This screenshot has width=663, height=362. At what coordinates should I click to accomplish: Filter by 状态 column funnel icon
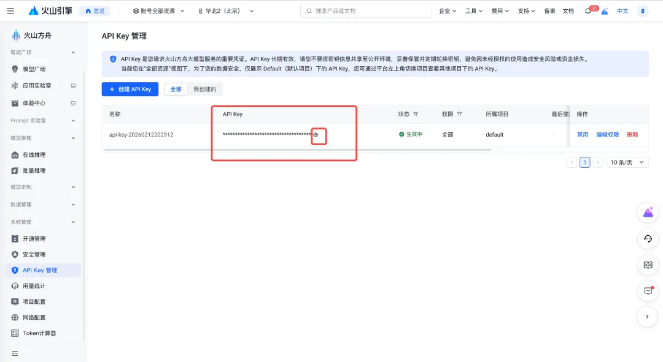click(416, 114)
